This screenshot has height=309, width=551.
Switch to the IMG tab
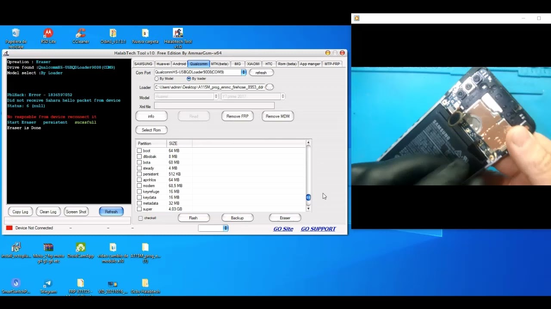pyautogui.click(x=238, y=64)
